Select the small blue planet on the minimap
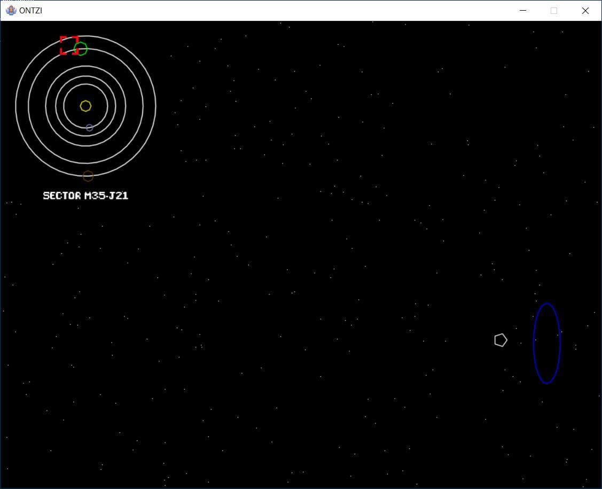This screenshot has width=602, height=489. (89, 128)
